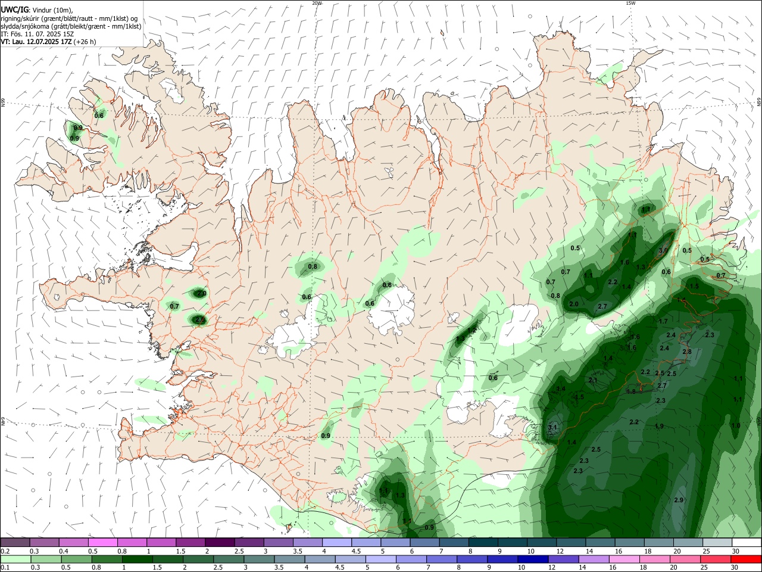Click the 2.1 precipitation value

592,380
